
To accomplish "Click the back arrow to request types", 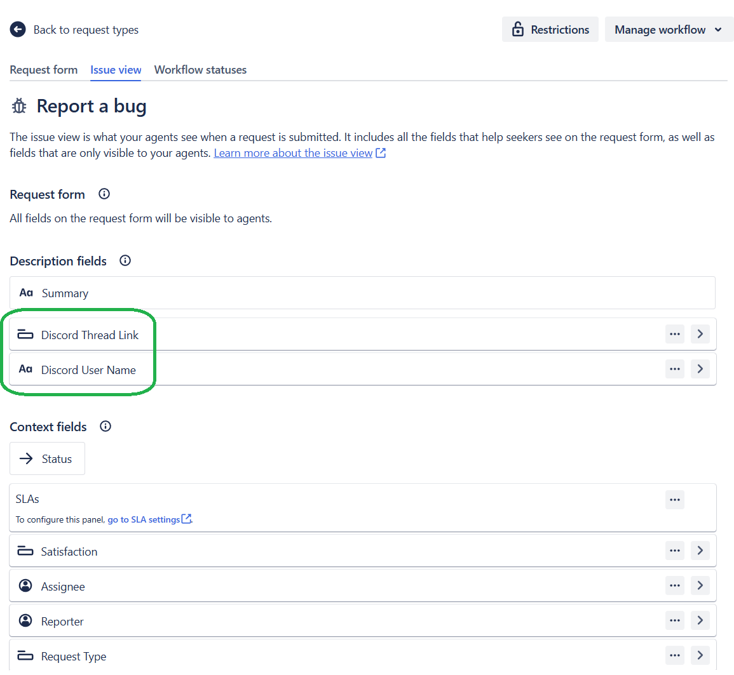I will click(17, 29).
